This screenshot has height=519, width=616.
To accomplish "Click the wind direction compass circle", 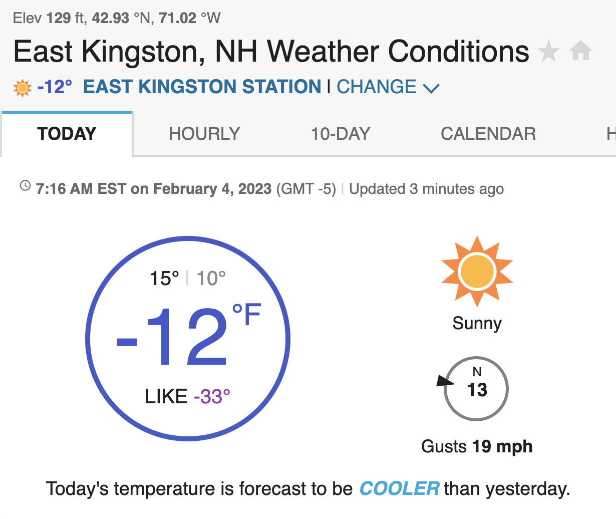I will point(476,389).
